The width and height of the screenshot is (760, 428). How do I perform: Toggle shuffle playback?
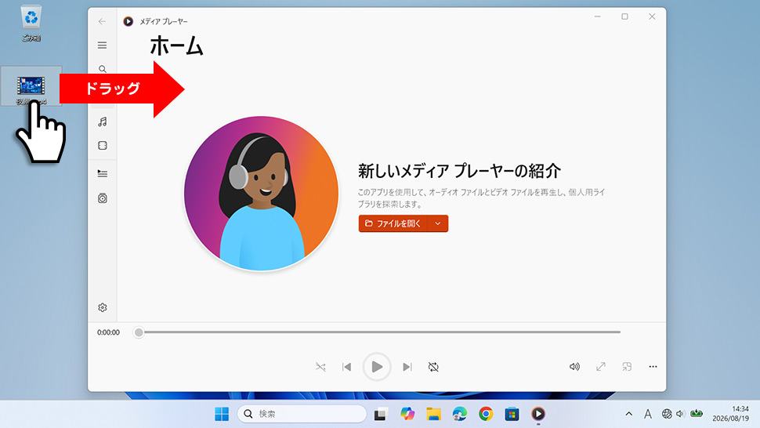[320, 367]
